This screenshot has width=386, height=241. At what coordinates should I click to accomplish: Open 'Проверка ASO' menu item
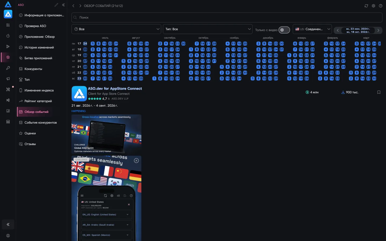tap(42, 26)
